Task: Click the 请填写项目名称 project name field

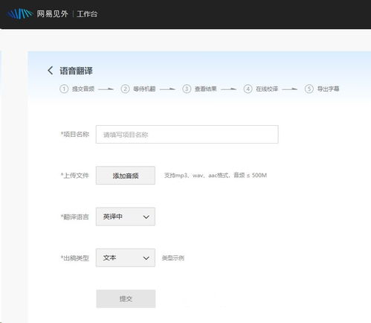Action: (x=187, y=134)
